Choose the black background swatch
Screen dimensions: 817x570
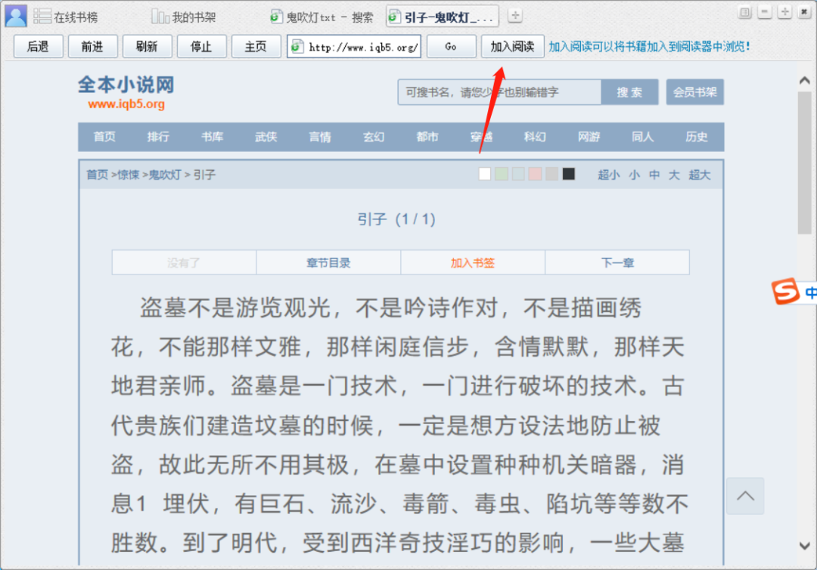[568, 174]
